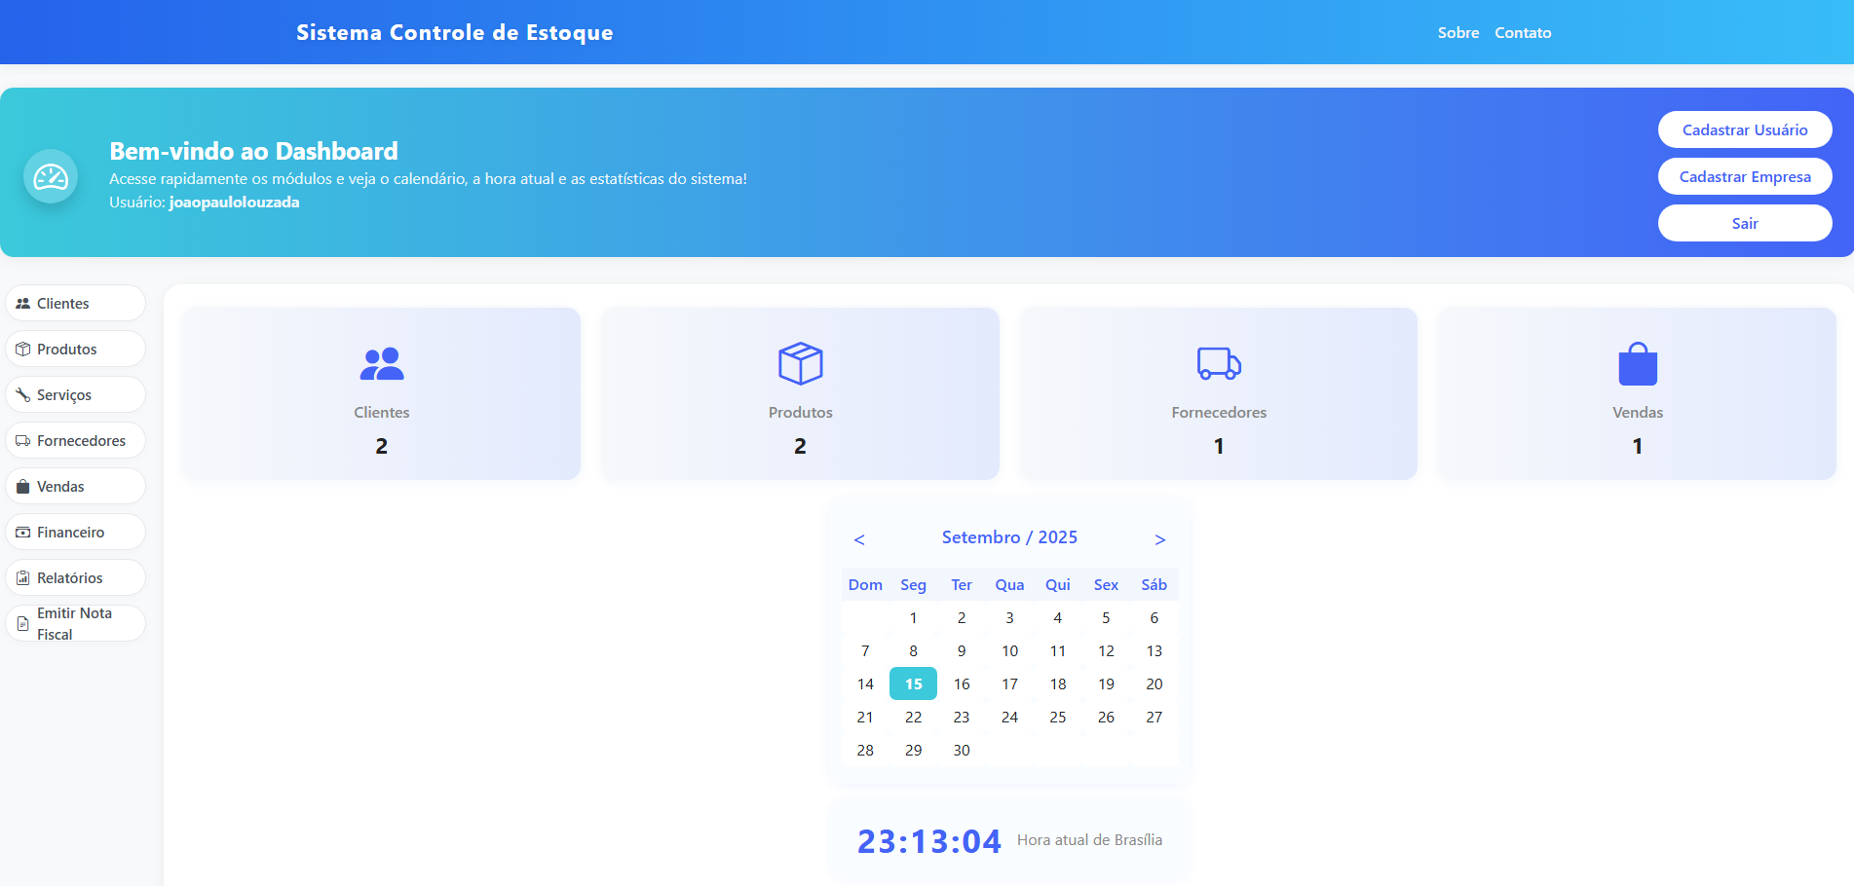Go to previous month in calendar
The image size is (1854, 886).
(859, 539)
